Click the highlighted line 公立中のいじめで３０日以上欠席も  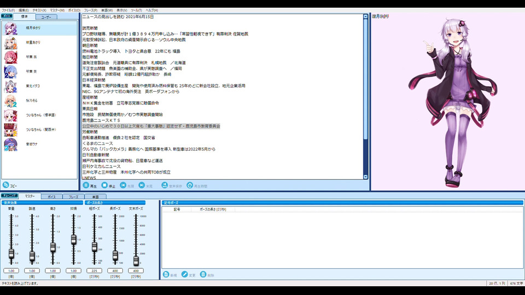[x=151, y=126]
